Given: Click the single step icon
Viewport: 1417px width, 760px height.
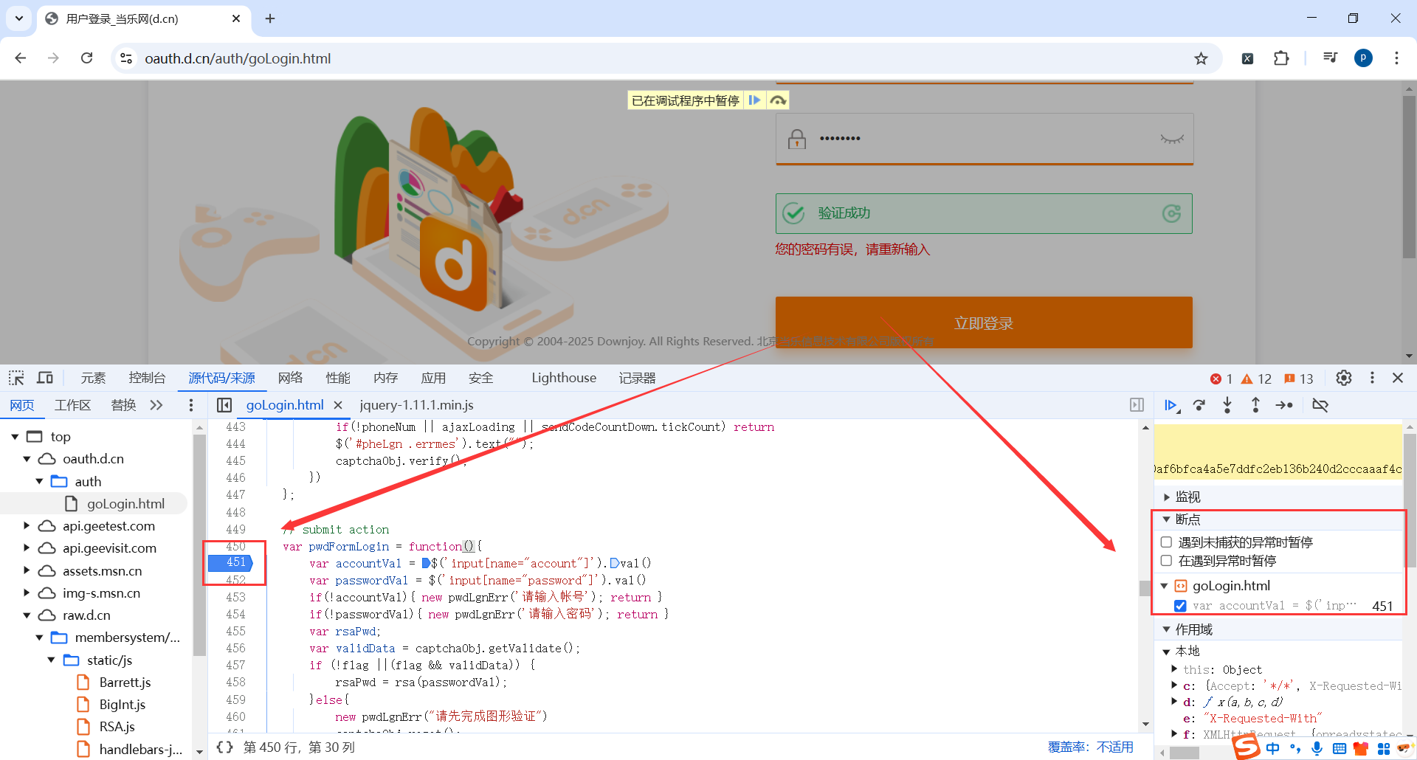Looking at the screenshot, I should click(x=1284, y=405).
